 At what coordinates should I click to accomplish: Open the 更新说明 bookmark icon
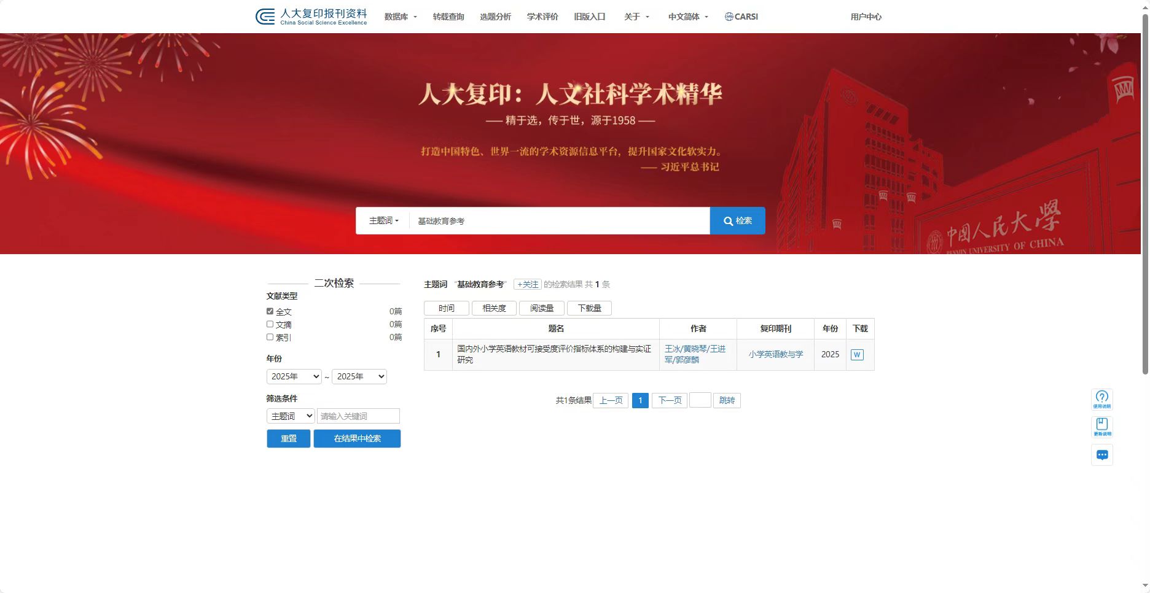click(1101, 427)
